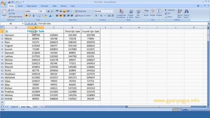Click the zoom slider handle
Screen dimensions: 210x118
199,109
